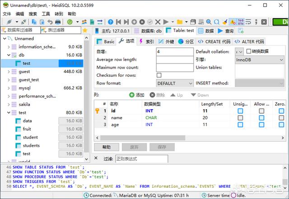
Task: Toggle Unsigned checkbox for age column
Action: coord(240,125)
